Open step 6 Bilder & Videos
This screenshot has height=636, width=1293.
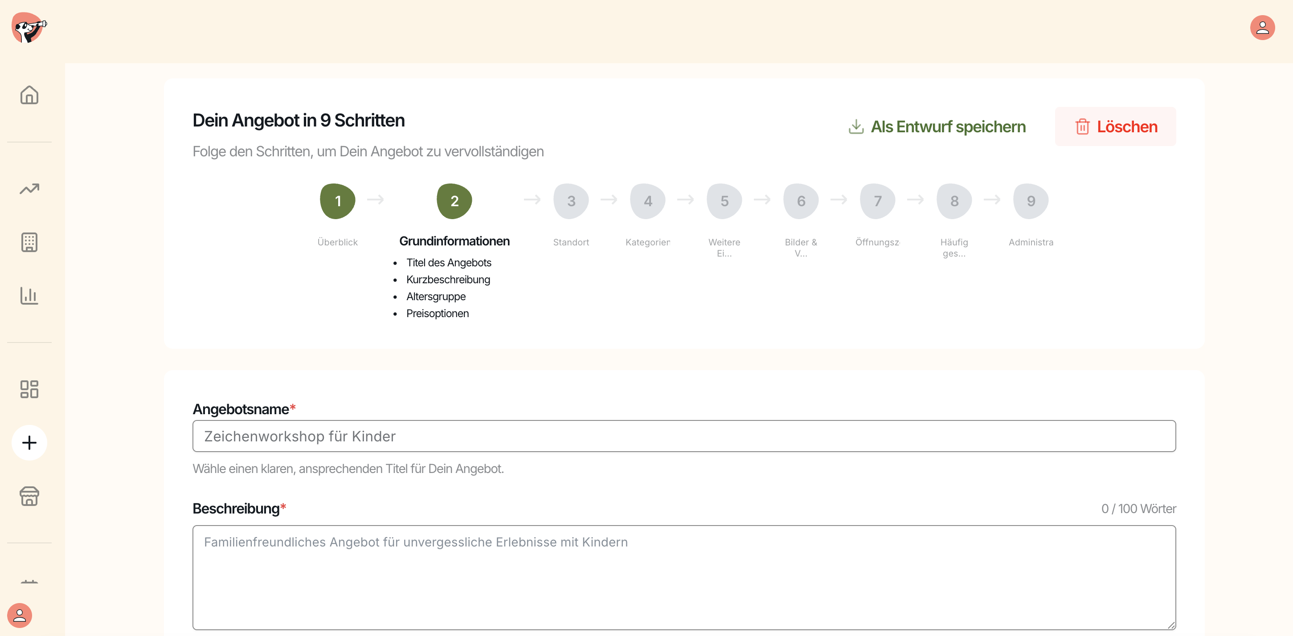point(801,201)
